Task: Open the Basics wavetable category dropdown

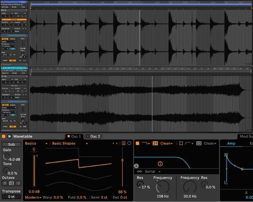Action: [36, 143]
